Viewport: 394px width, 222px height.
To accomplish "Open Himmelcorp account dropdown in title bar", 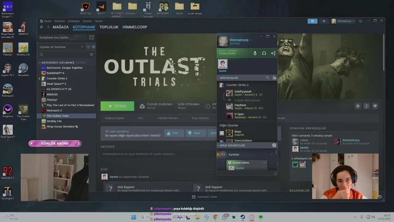I will coord(343,21).
